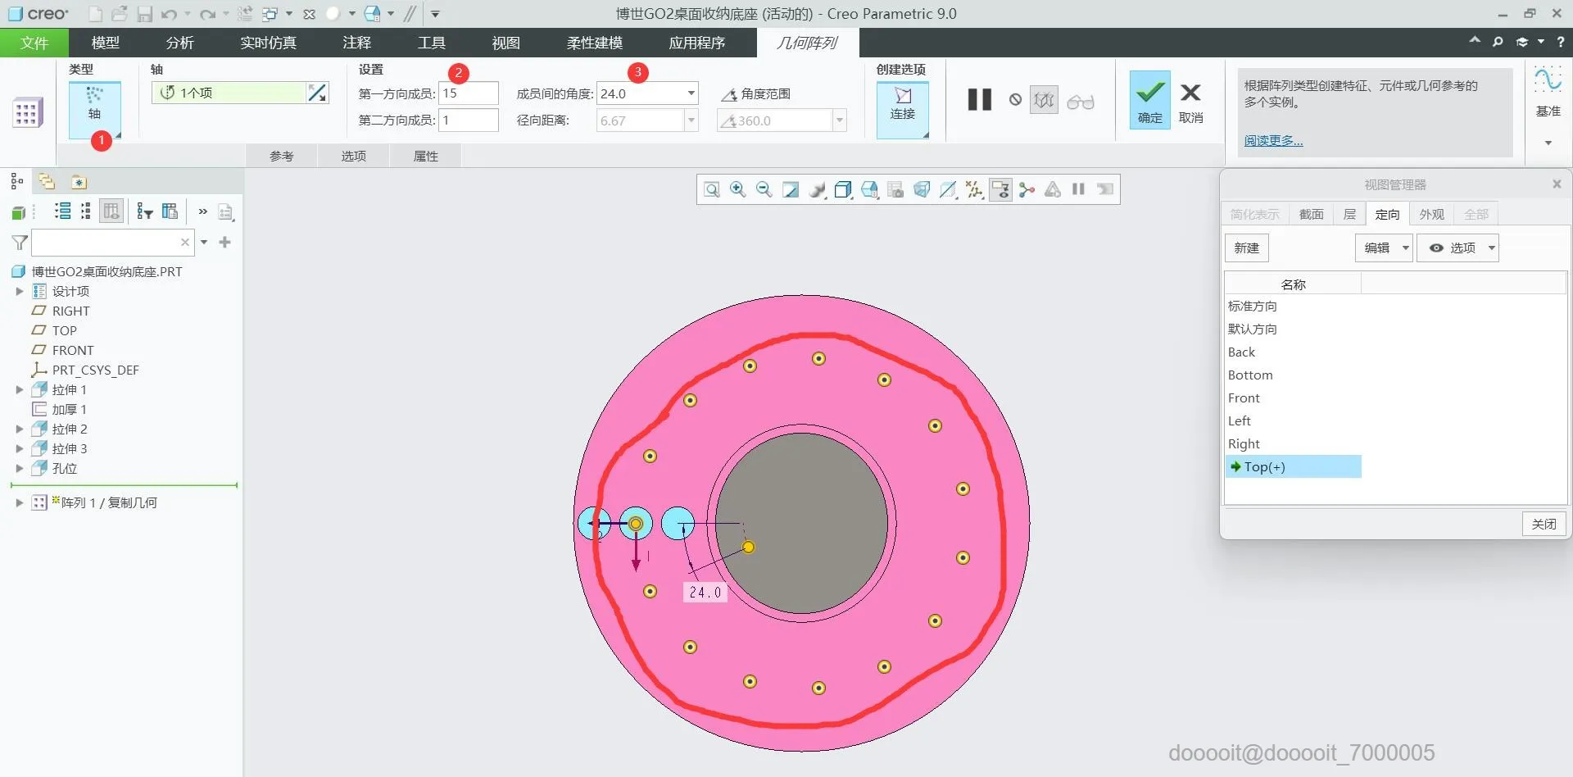Click the 第一方向成员 input field

(469, 93)
